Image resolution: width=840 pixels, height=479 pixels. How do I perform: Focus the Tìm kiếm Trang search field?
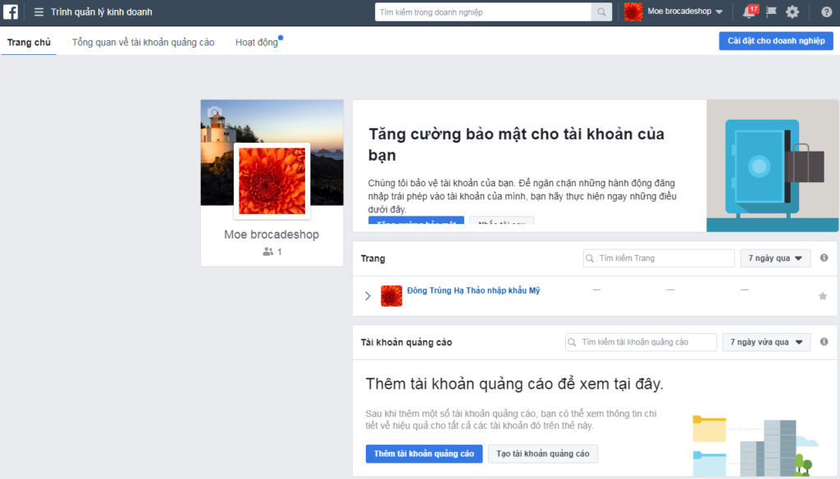point(659,258)
